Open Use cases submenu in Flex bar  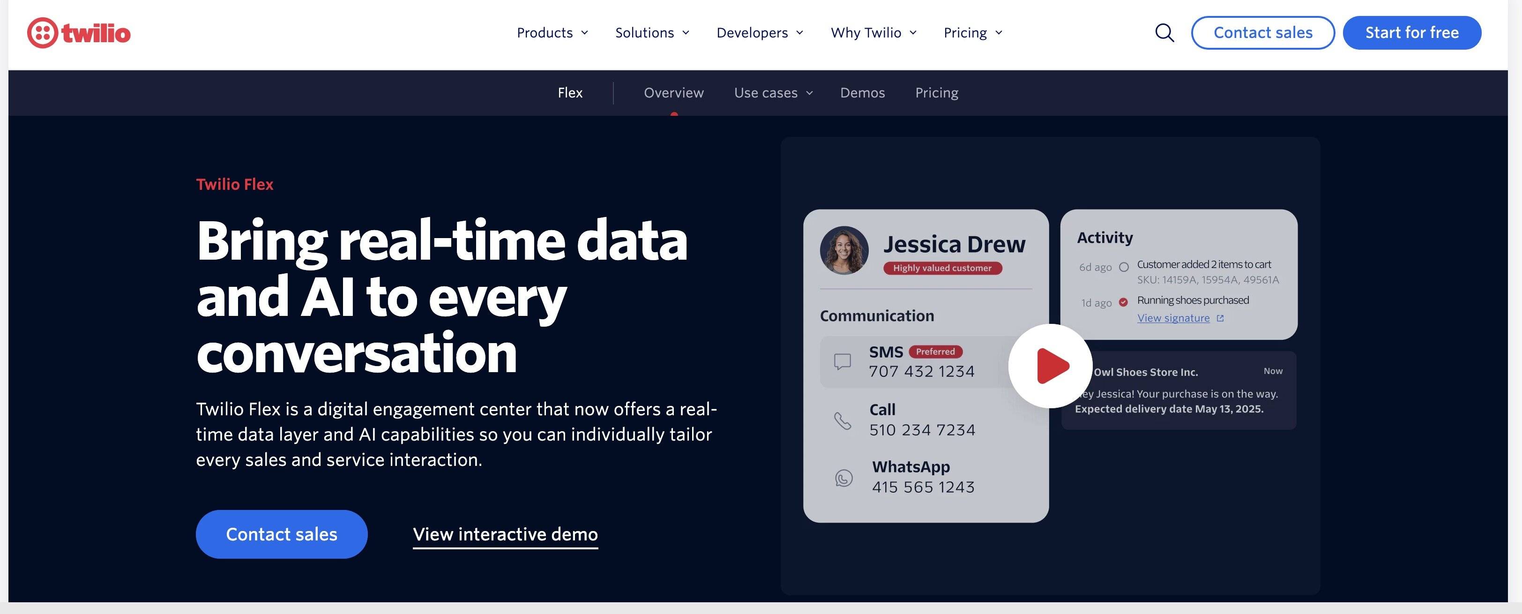click(773, 93)
